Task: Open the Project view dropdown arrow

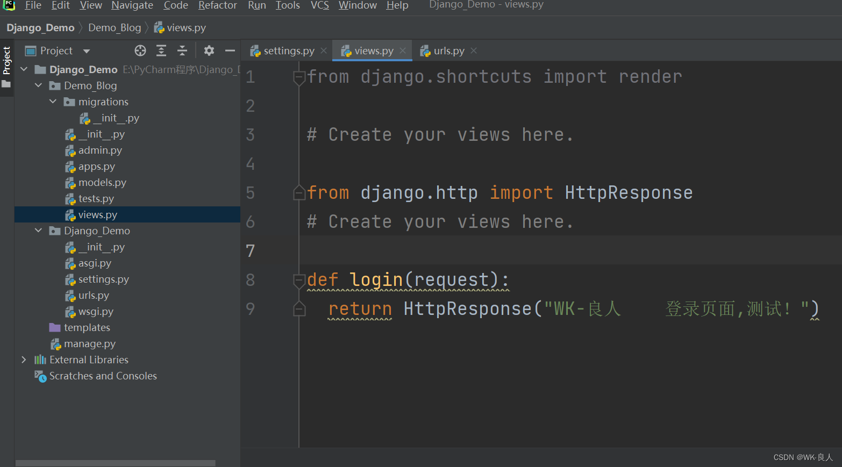Action: [x=87, y=51]
